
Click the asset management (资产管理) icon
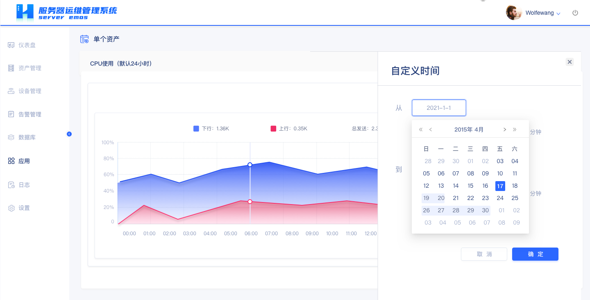[11, 68]
